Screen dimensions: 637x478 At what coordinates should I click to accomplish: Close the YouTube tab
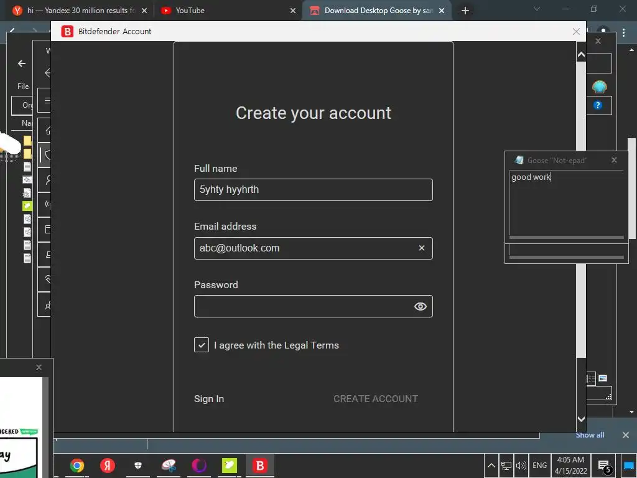pyautogui.click(x=293, y=11)
